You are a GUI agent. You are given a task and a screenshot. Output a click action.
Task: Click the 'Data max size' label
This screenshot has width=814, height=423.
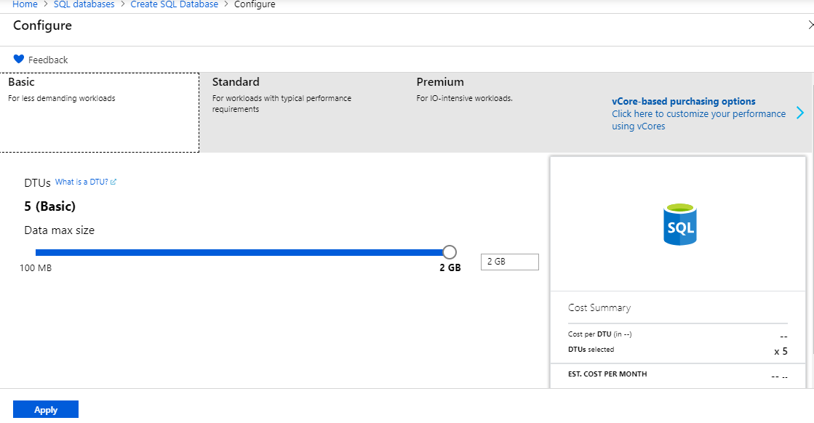(x=59, y=230)
